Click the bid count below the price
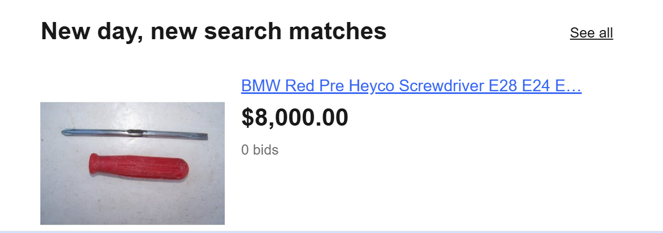The width and height of the screenshot is (663, 233). tap(260, 150)
